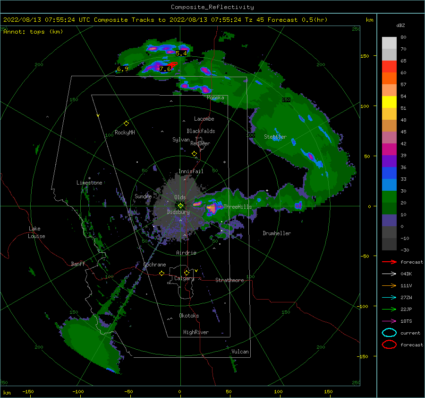The image size is (425, 398).
Task: Click the Didsbury town label
Action: click(x=178, y=212)
